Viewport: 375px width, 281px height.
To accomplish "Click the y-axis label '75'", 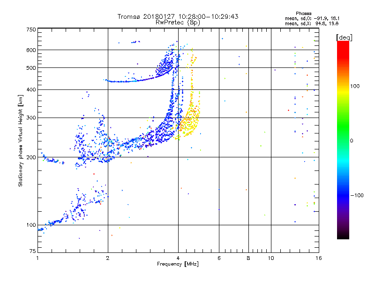I will tap(33, 251).
